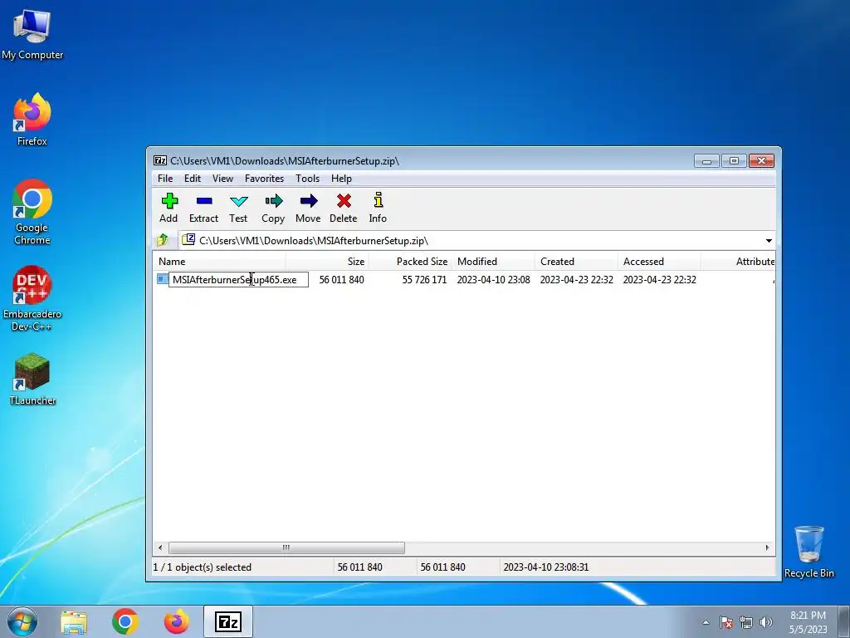Click modified date 2023-04-10 23:08 cell
The image size is (850, 638).
pyautogui.click(x=493, y=280)
